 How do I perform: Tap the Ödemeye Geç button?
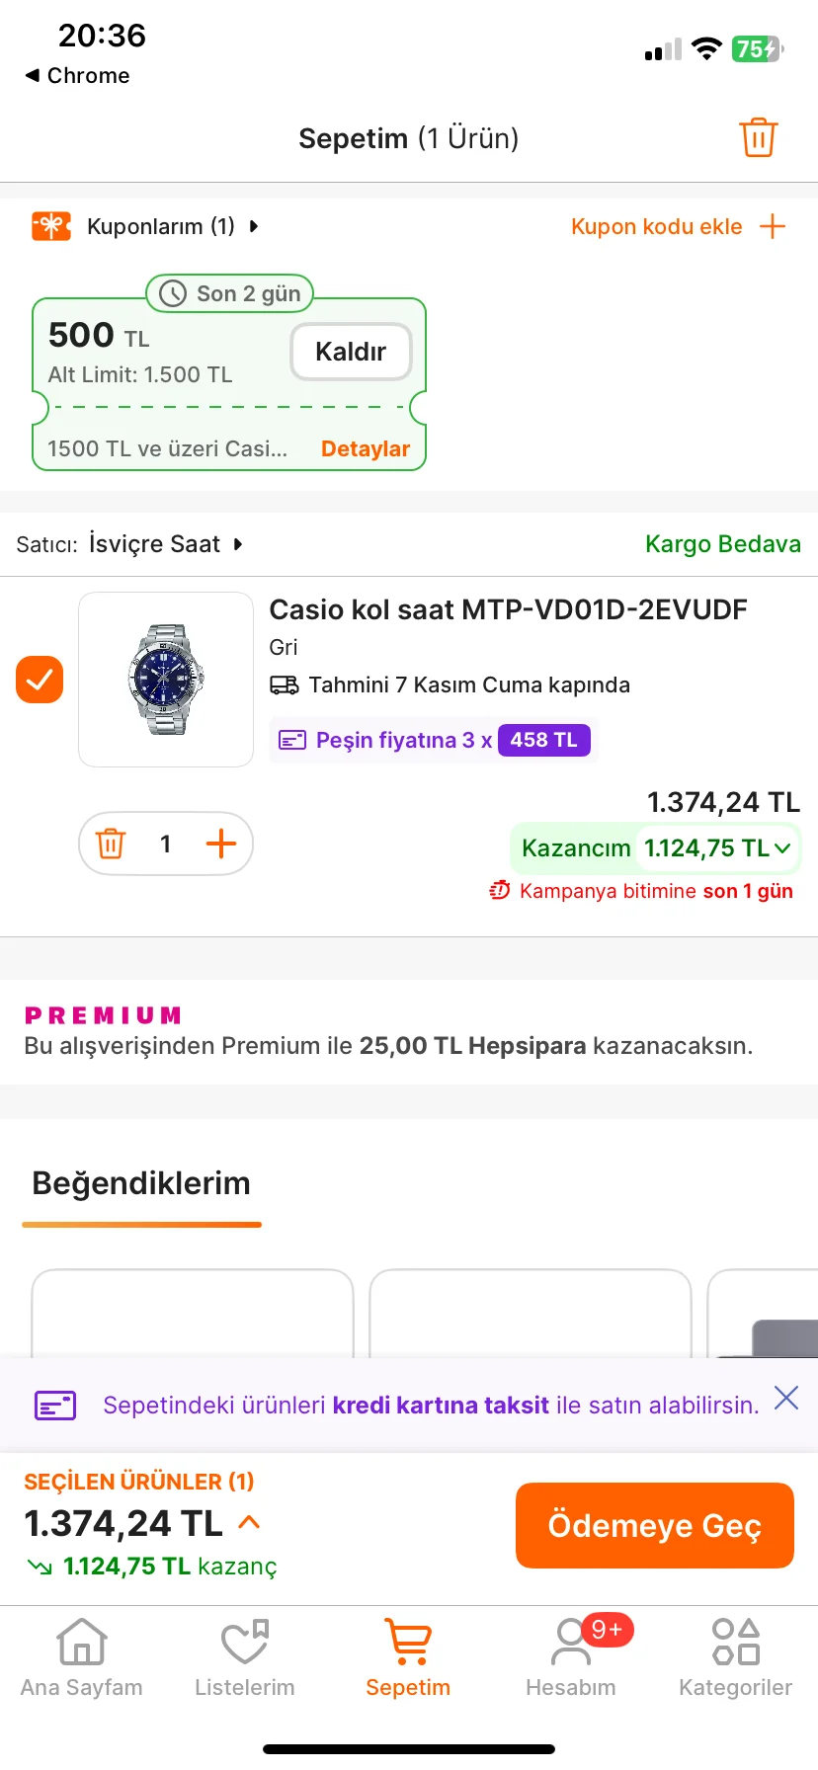(x=654, y=1525)
